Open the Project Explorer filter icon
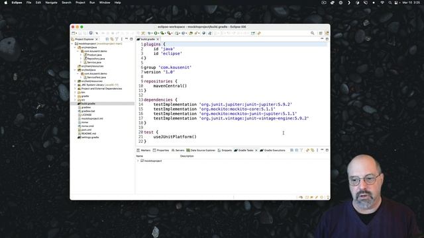The width and height of the screenshot is (424, 238). 117,39
